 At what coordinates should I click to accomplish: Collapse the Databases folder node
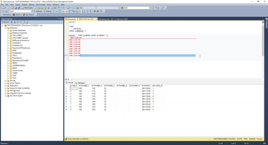5,28
